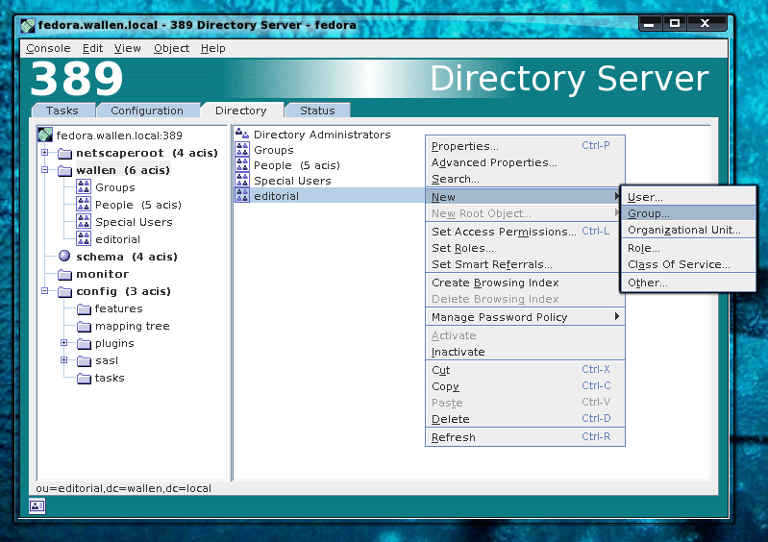The height and width of the screenshot is (542, 768).
Task: Click the window title bar application icon
Action: click(x=28, y=25)
